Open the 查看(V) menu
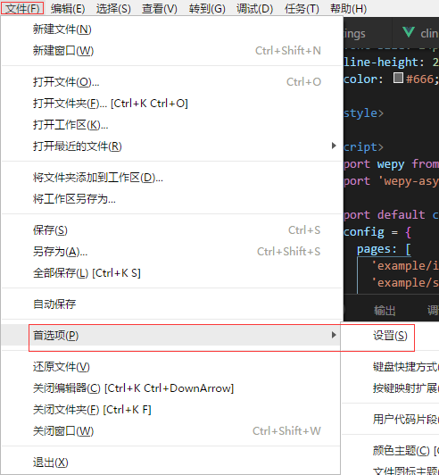Image resolution: width=439 pixels, height=475 pixels. [x=160, y=9]
